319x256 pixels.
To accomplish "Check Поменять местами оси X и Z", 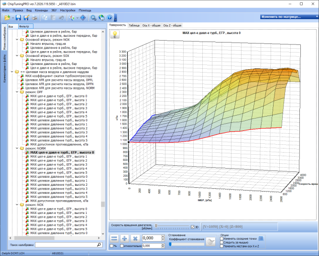I will pyautogui.click(x=222, y=246).
